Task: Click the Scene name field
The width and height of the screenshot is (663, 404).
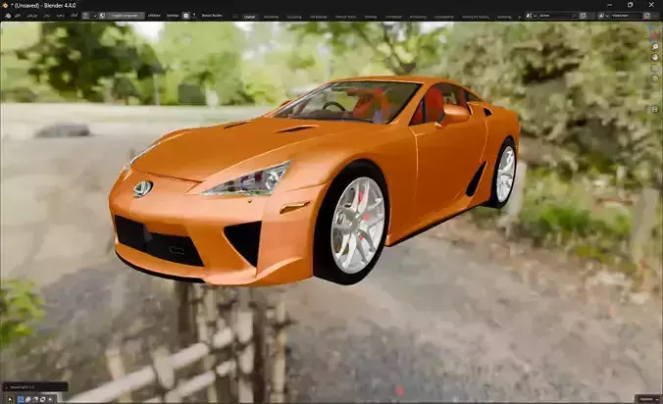Action: pos(557,16)
